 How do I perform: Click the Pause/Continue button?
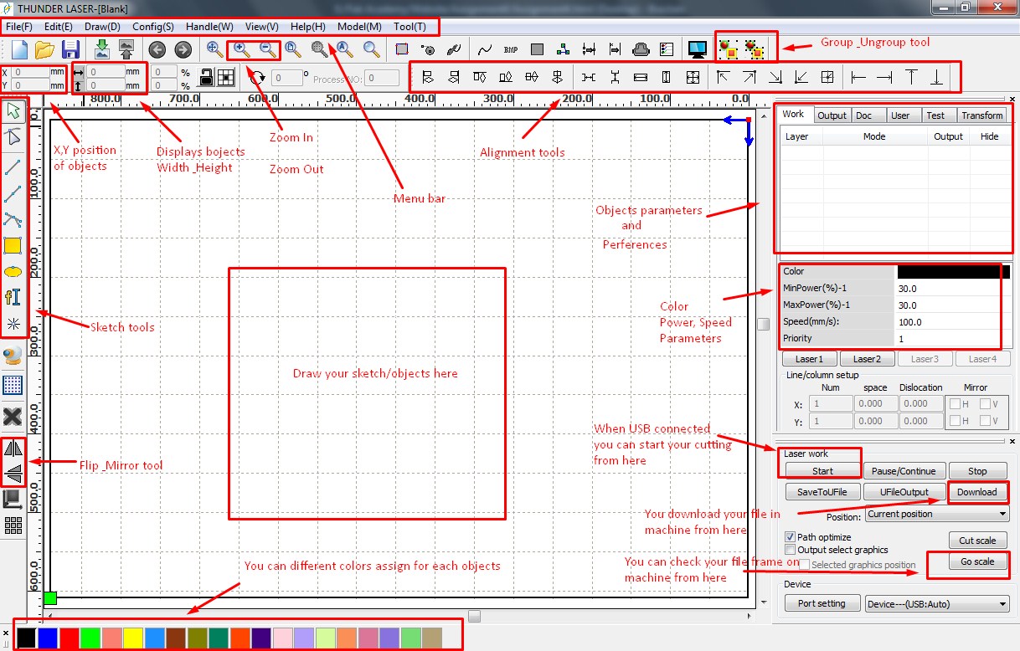click(904, 471)
